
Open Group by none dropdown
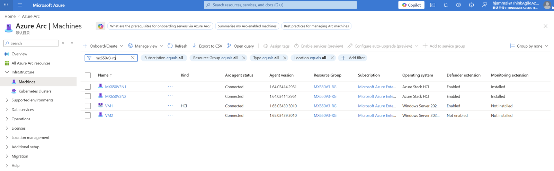point(529,46)
